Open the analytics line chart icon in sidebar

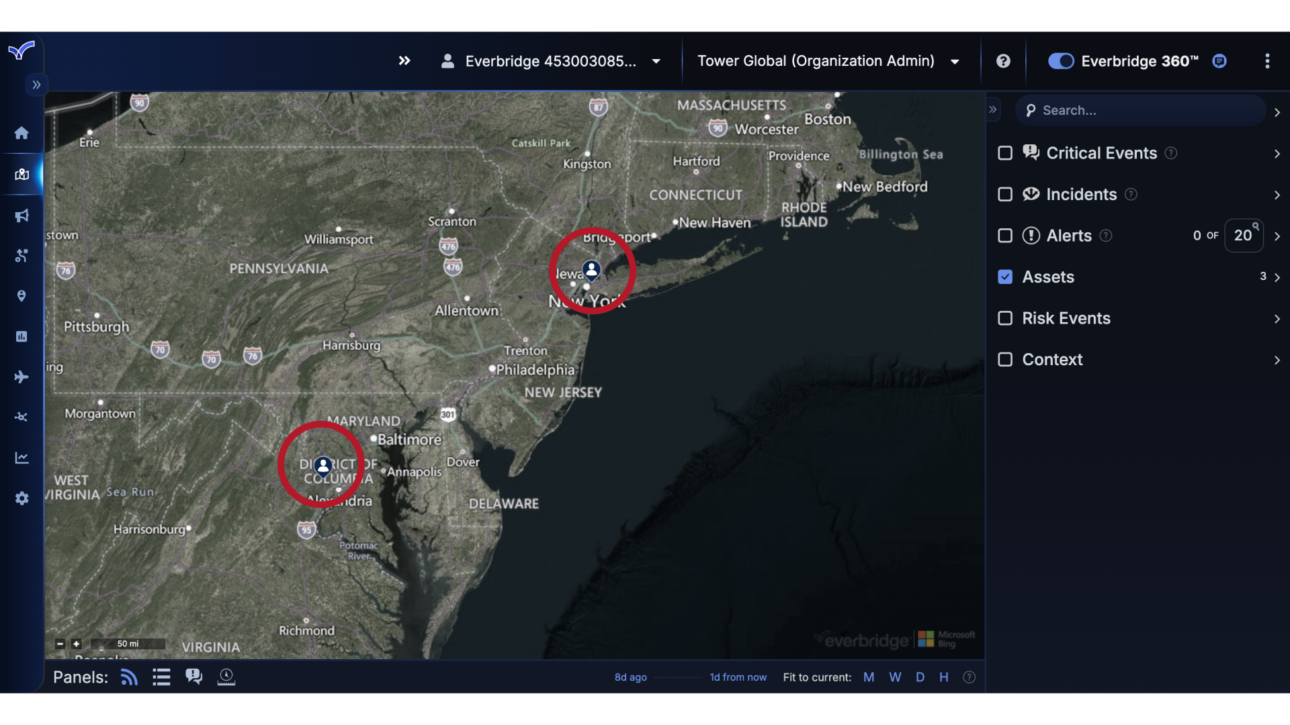click(21, 457)
